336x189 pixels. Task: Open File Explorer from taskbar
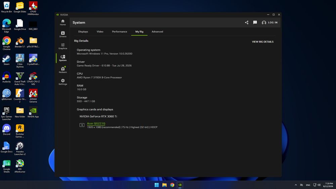coord(164,185)
